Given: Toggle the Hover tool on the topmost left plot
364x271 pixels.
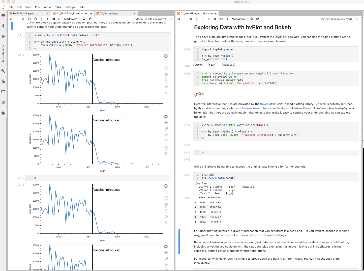Looking at the screenshot, I should click(166, 93).
